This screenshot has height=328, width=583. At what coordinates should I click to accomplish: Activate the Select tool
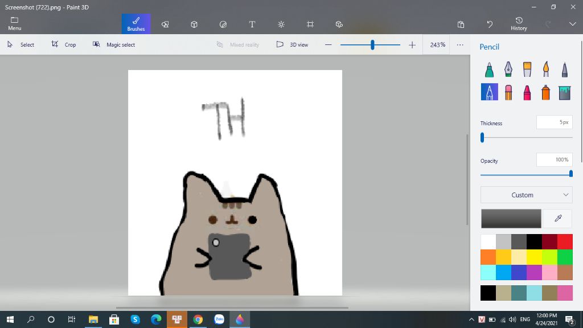(21, 44)
